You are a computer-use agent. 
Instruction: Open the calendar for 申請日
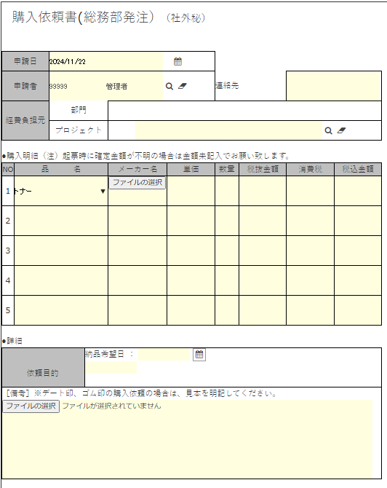(x=177, y=61)
